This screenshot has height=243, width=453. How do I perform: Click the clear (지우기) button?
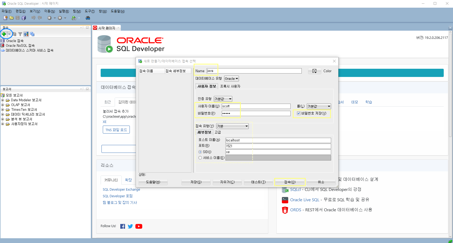point(227,182)
